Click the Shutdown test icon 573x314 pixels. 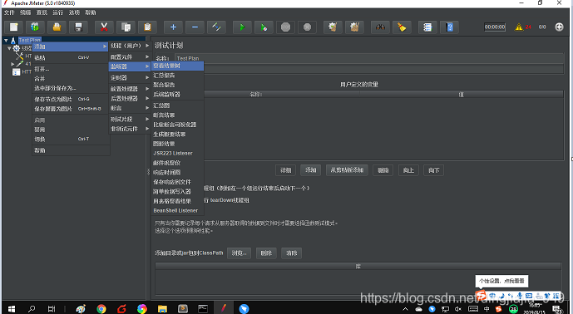pyautogui.click(x=307, y=27)
